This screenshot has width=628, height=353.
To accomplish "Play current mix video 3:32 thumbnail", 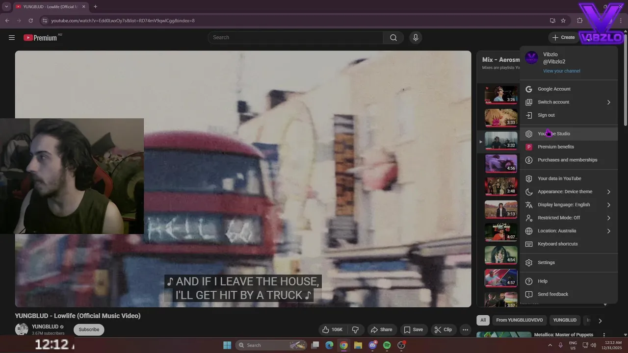I will click(x=501, y=141).
